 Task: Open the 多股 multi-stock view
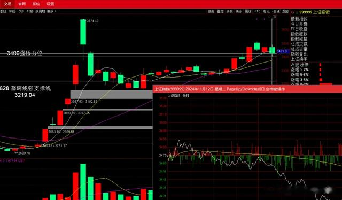point(229,11)
